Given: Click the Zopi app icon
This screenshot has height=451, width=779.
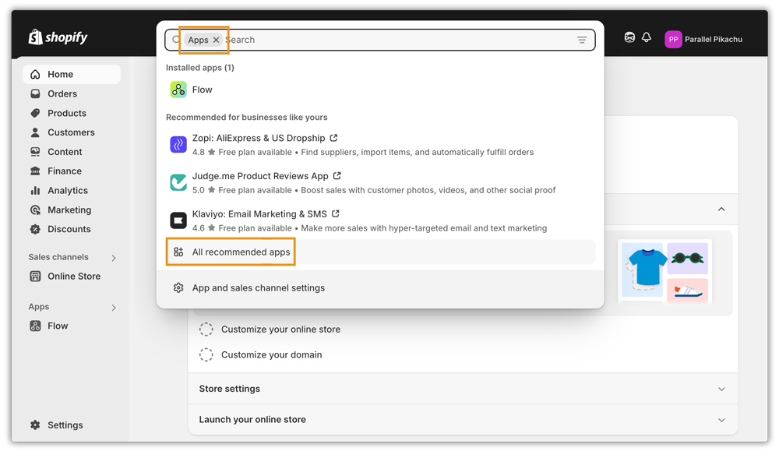Looking at the screenshot, I should [178, 145].
